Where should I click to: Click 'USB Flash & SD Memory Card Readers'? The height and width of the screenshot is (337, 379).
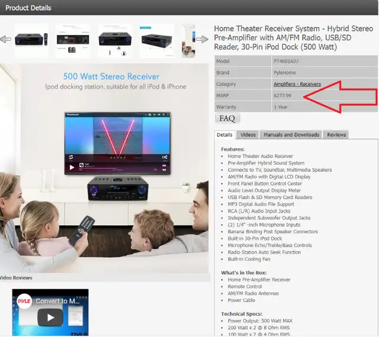[270, 197]
